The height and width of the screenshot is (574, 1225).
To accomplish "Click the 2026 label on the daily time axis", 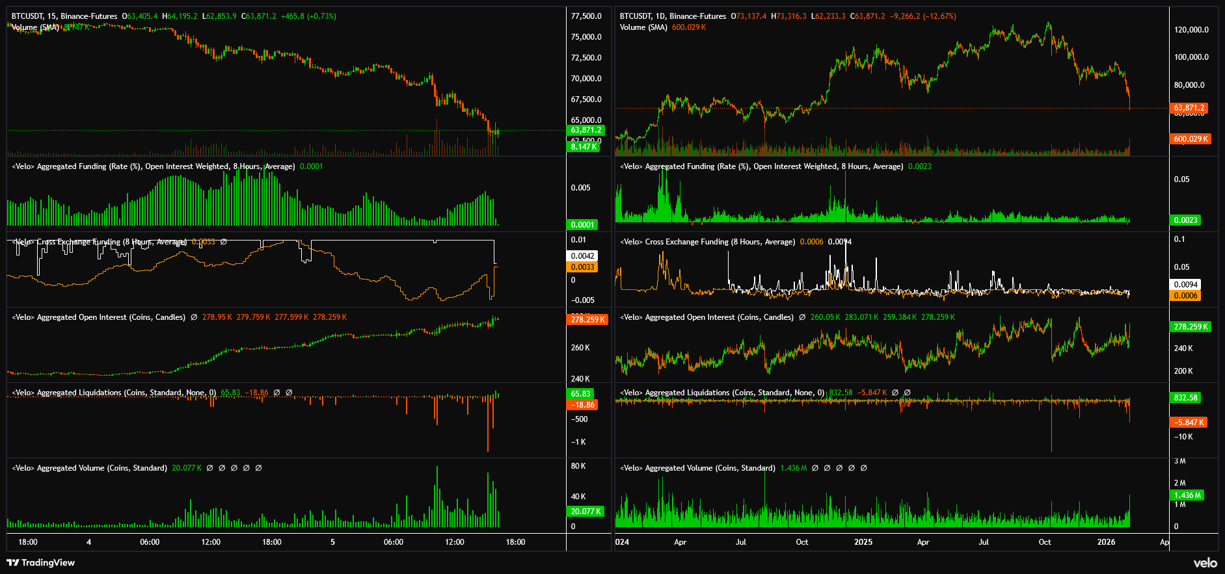I will click(1106, 542).
